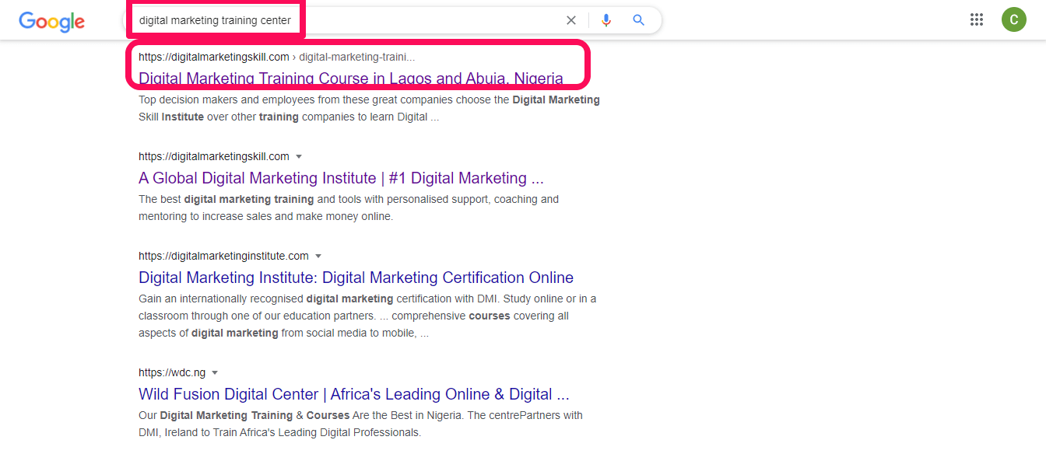Screen dimensions: 1046x454
Task: Click the https://wdc.ng URL text
Action: pos(172,372)
